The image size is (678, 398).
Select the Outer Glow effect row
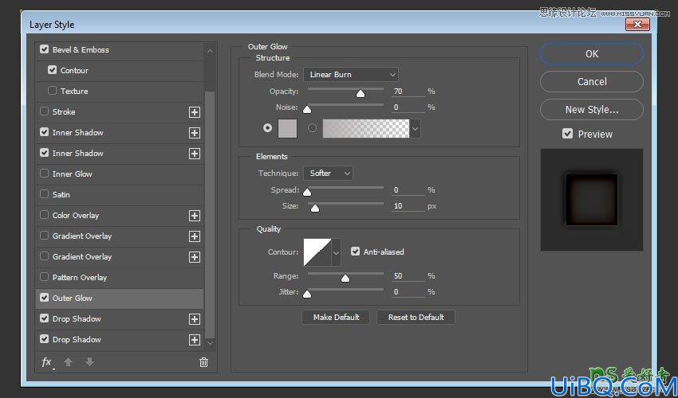pos(120,298)
